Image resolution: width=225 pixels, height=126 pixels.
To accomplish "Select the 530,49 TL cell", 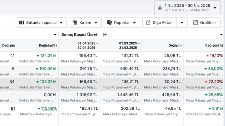I will pyautogui.click(x=121, y=71).
